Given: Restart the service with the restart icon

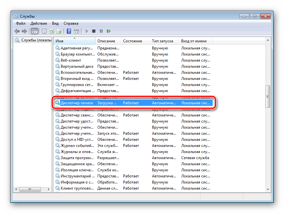Looking at the screenshot, I should (x=109, y=31).
